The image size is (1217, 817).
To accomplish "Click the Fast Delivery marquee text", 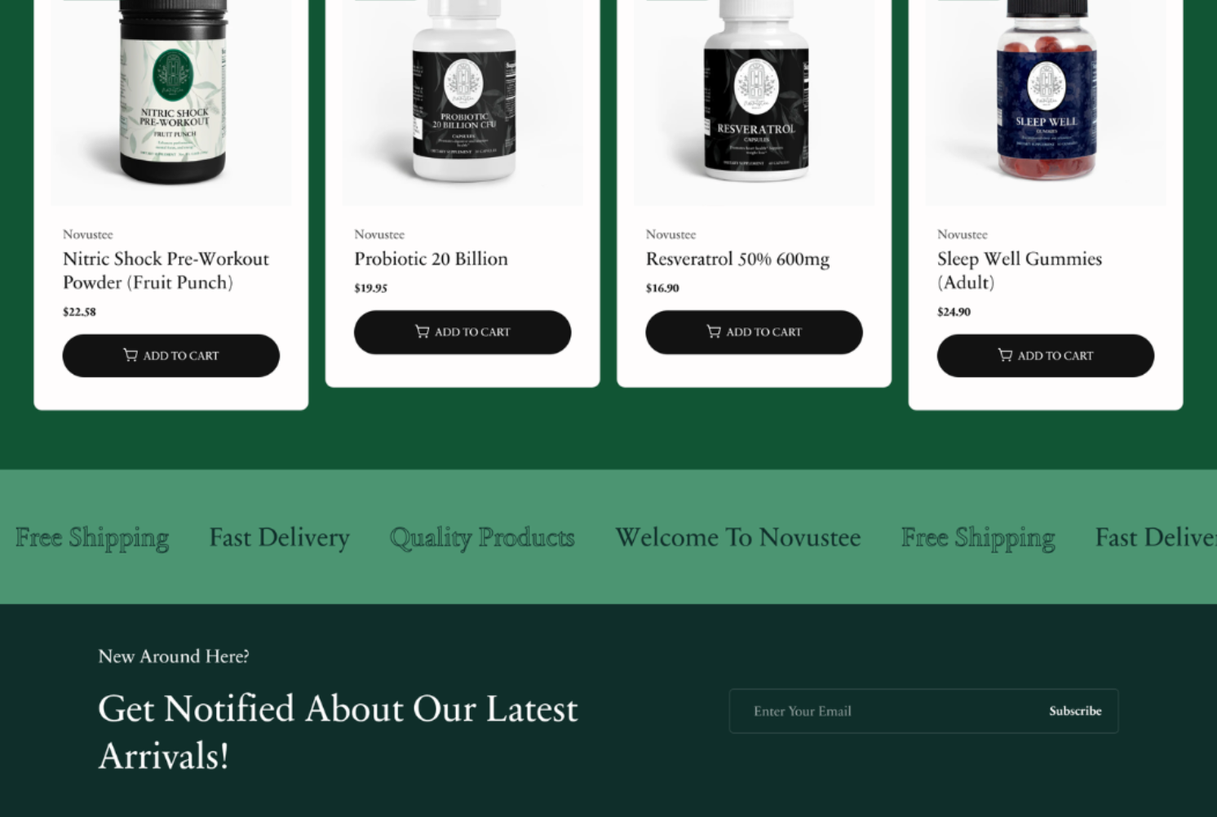I will coord(279,537).
